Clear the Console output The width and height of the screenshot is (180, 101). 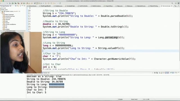(x=159, y=73)
